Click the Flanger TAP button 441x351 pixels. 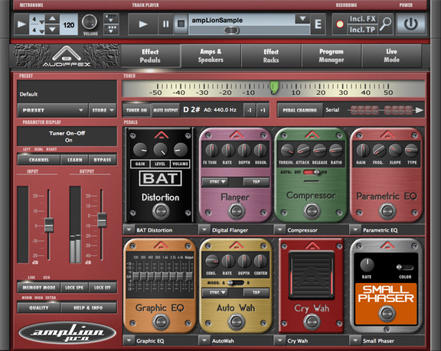[256, 182]
